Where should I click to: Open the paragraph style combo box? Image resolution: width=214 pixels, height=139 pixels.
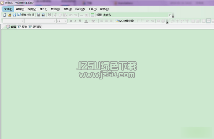coord(13,21)
